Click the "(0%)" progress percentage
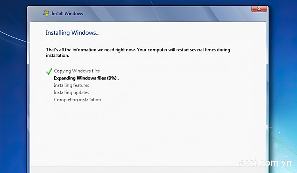297x173 pixels. point(112,78)
